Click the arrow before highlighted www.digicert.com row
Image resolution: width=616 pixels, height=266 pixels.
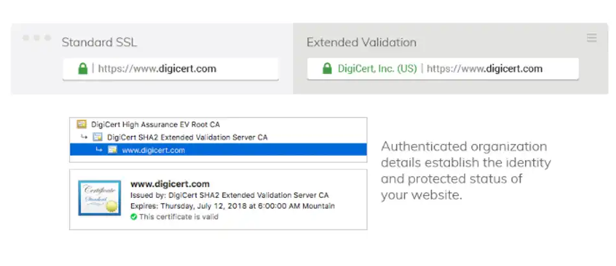99,150
